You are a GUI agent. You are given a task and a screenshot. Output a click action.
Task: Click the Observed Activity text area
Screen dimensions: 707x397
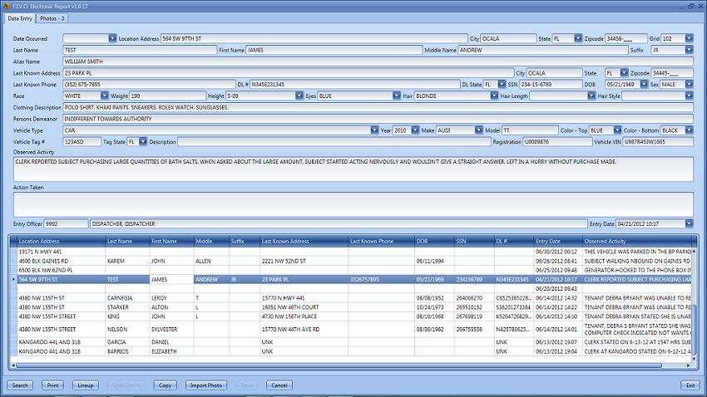pyautogui.click(x=349, y=168)
